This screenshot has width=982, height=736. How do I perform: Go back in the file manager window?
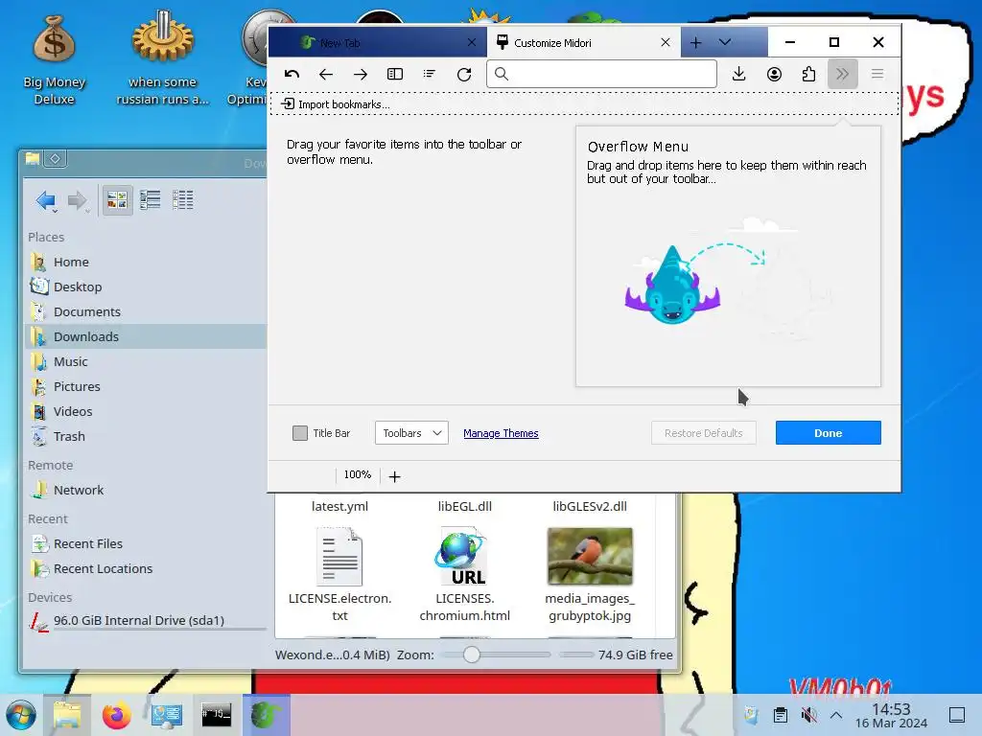click(x=46, y=200)
